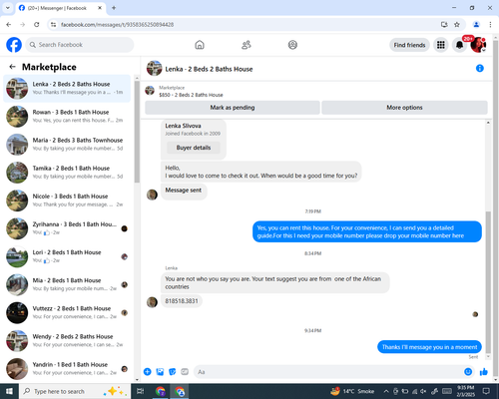Click the Tamika listing thumbnail
The image size is (499, 399).
click(x=17, y=173)
